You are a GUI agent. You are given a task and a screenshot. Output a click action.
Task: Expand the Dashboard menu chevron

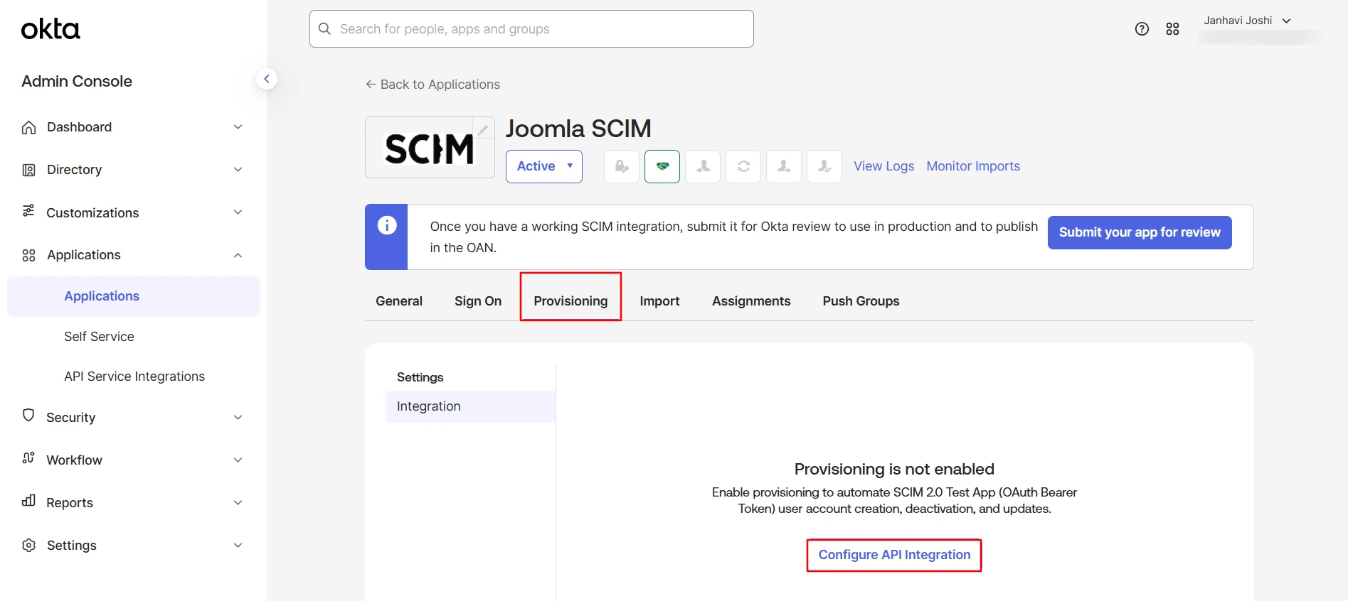tap(238, 127)
